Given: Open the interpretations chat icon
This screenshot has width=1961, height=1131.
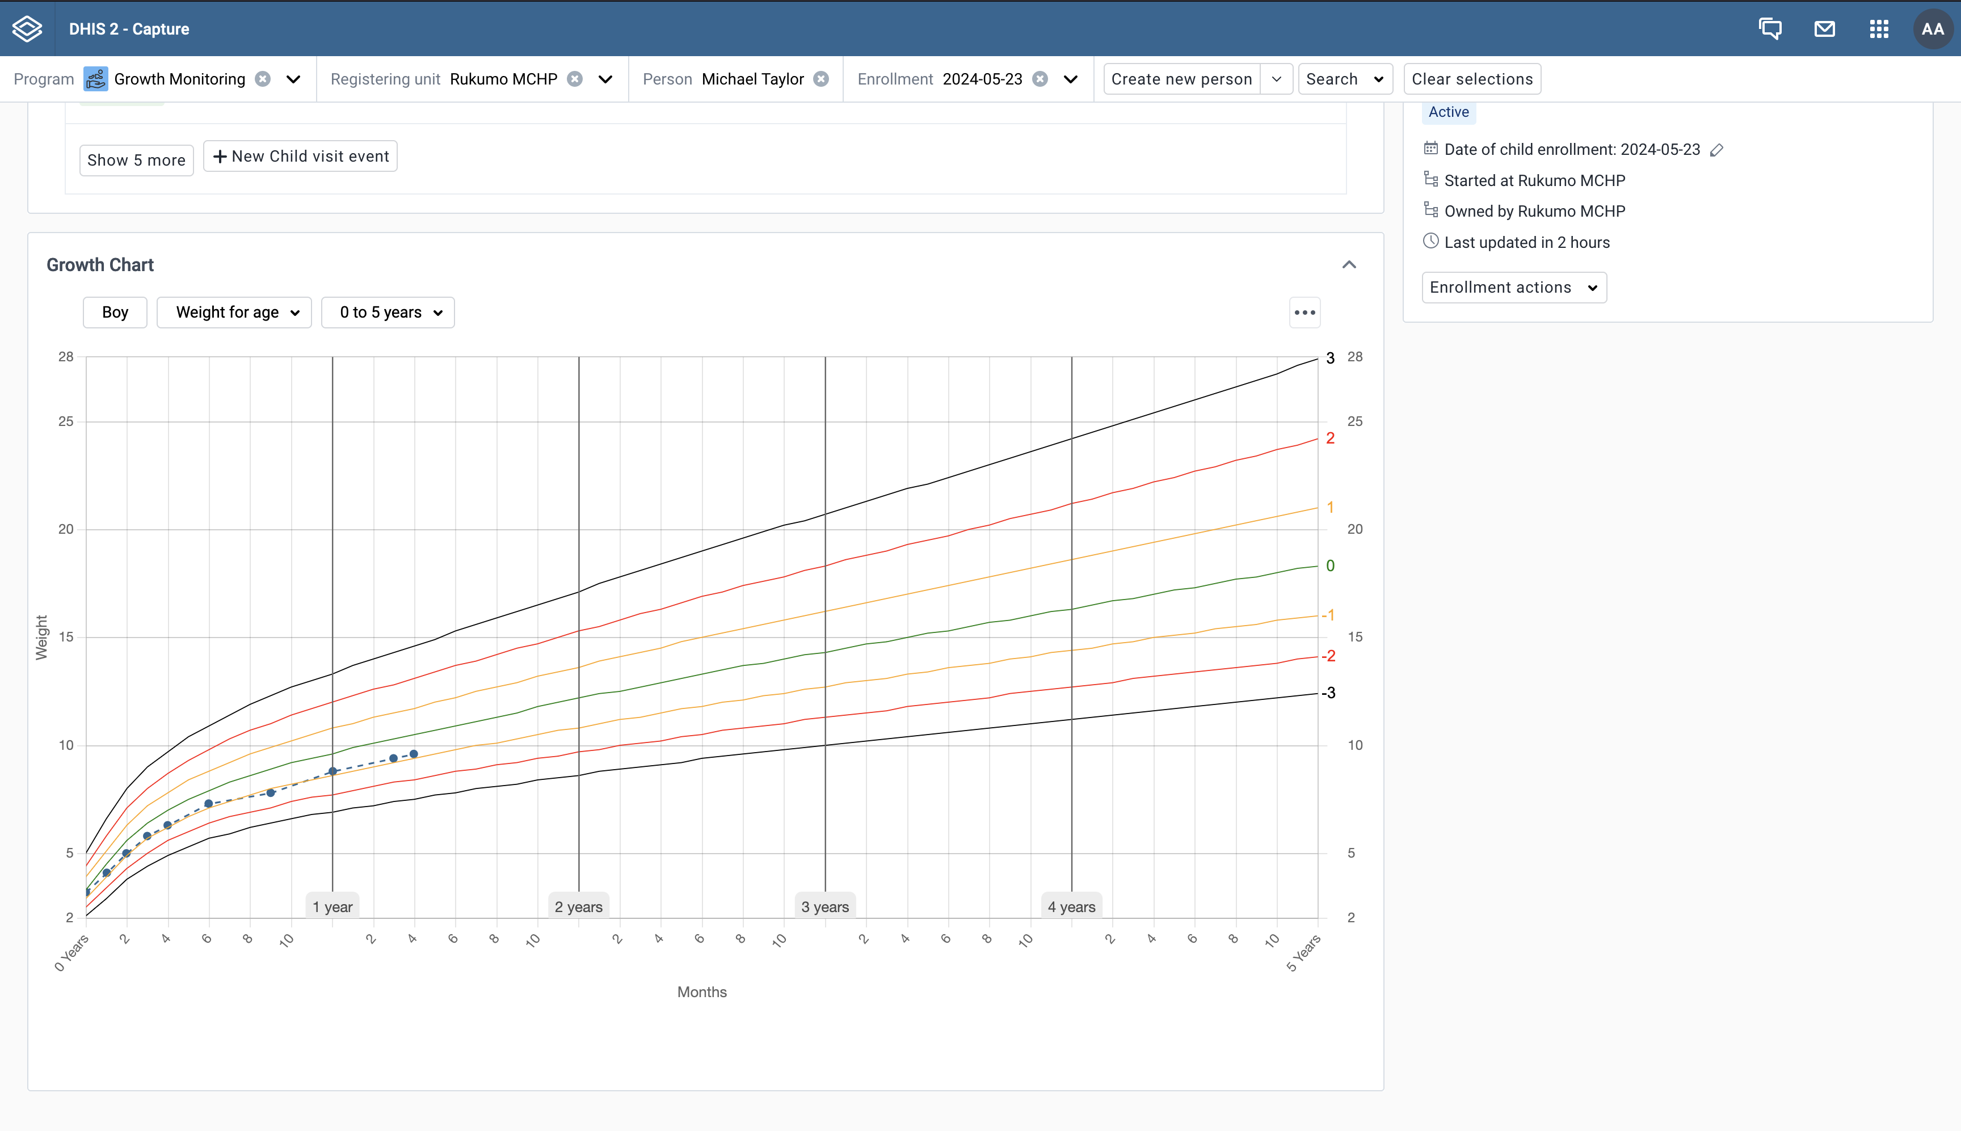Looking at the screenshot, I should click(1770, 29).
